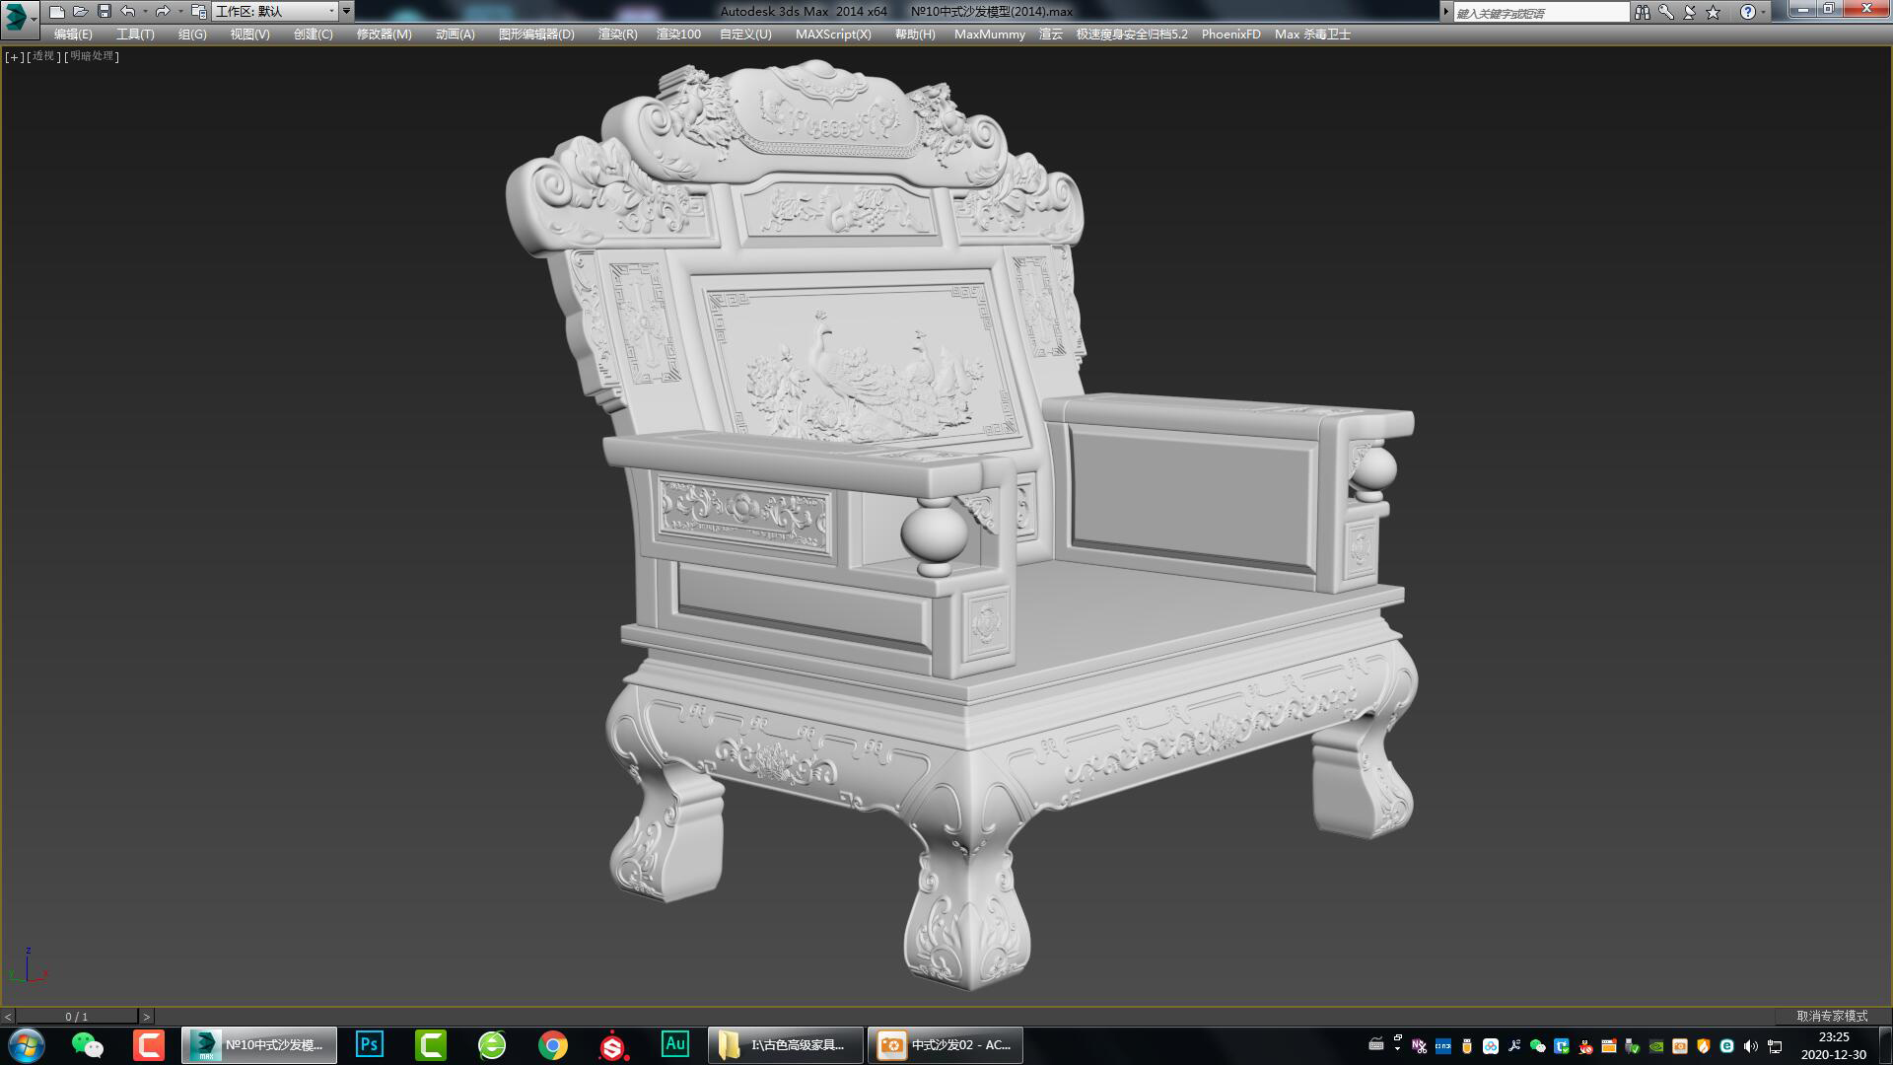Viewport: 1893px width, 1065px height.
Task: Undo the last action
Action: (127, 12)
